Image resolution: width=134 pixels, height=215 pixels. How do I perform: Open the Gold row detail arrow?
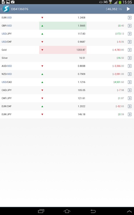point(130,50)
